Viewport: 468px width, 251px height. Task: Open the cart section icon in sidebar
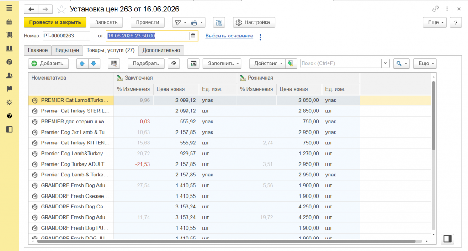[9, 35]
